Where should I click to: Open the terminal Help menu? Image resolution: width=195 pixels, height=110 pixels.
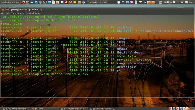pos(37,13)
